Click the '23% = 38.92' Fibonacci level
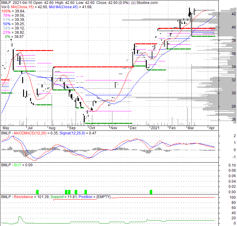Image resolution: width=237 pixels, height=226 pixels. [x=14, y=32]
